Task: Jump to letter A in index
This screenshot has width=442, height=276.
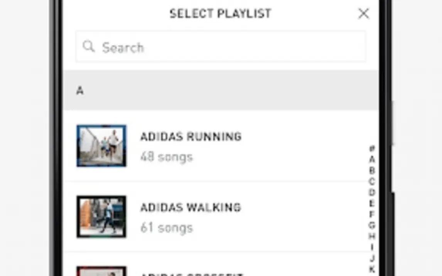Action: coord(372,159)
